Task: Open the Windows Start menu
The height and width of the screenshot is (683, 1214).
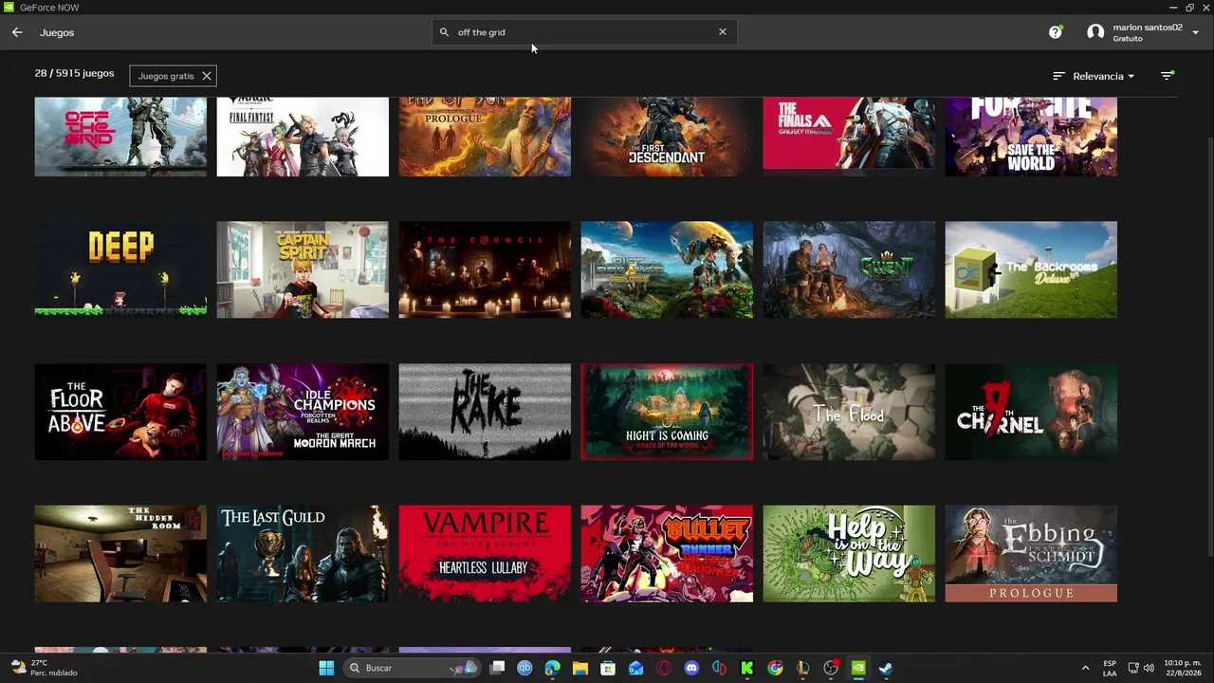Action: coord(326,668)
